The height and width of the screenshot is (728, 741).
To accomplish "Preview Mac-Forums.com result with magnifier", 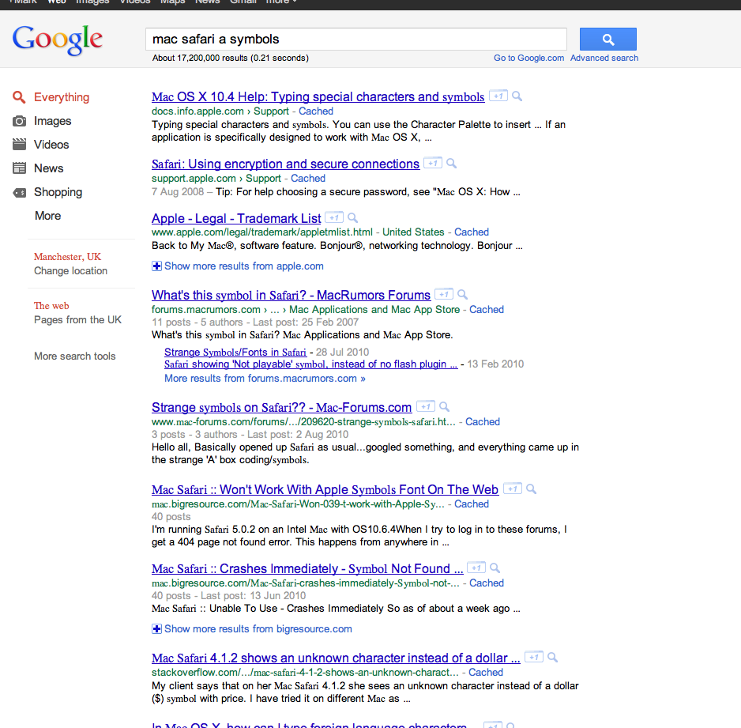I will click(x=444, y=406).
